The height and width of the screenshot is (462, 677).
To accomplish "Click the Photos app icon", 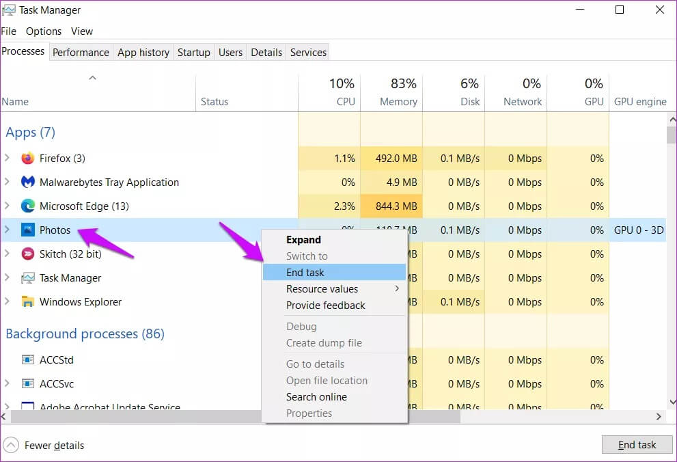I will click(x=27, y=230).
